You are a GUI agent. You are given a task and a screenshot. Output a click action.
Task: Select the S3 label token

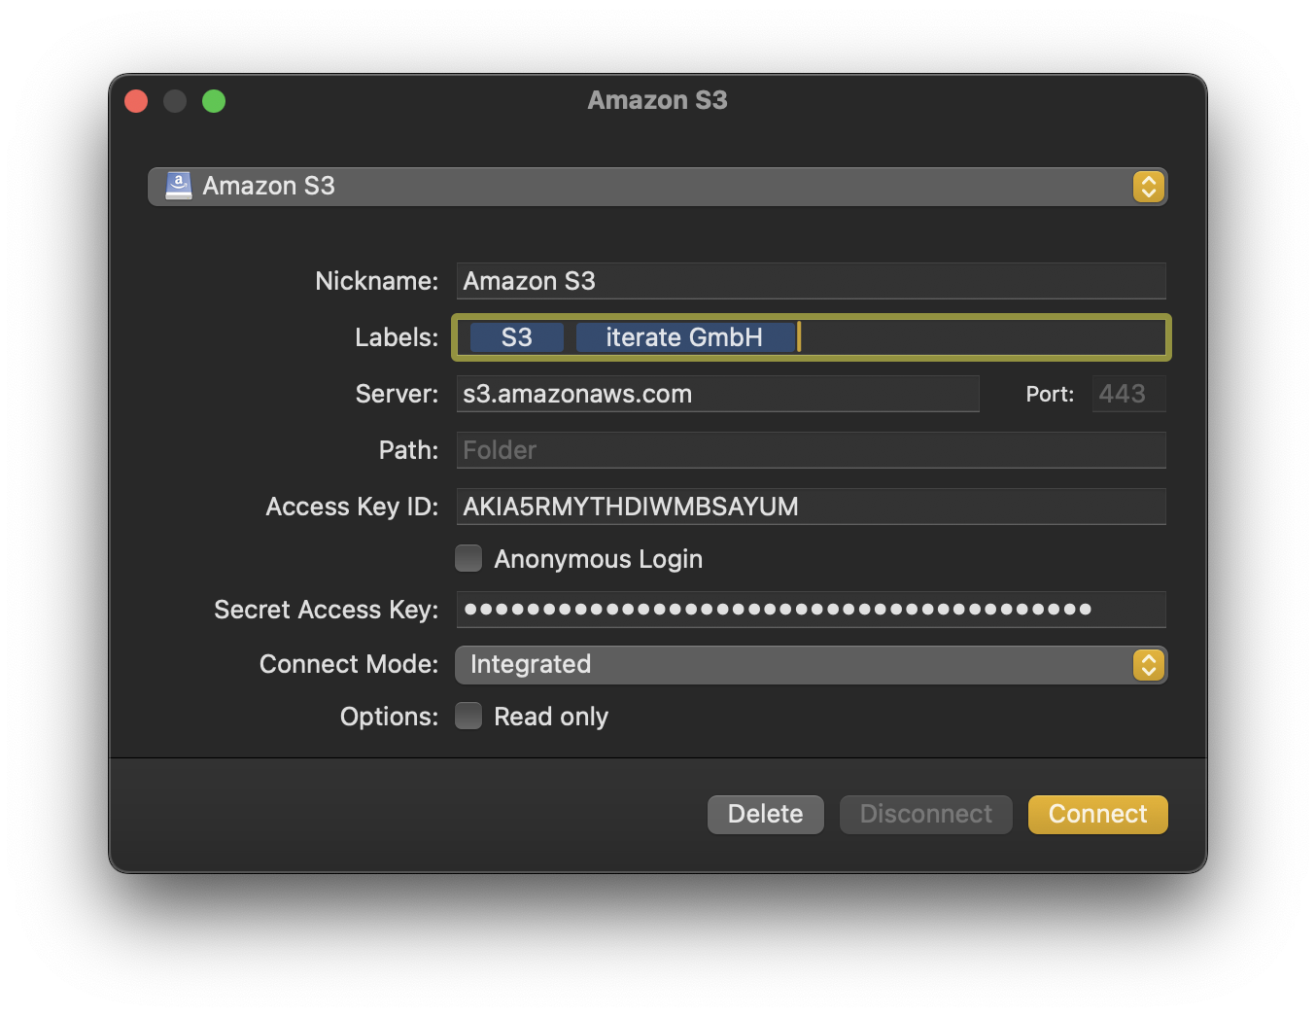(517, 337)
